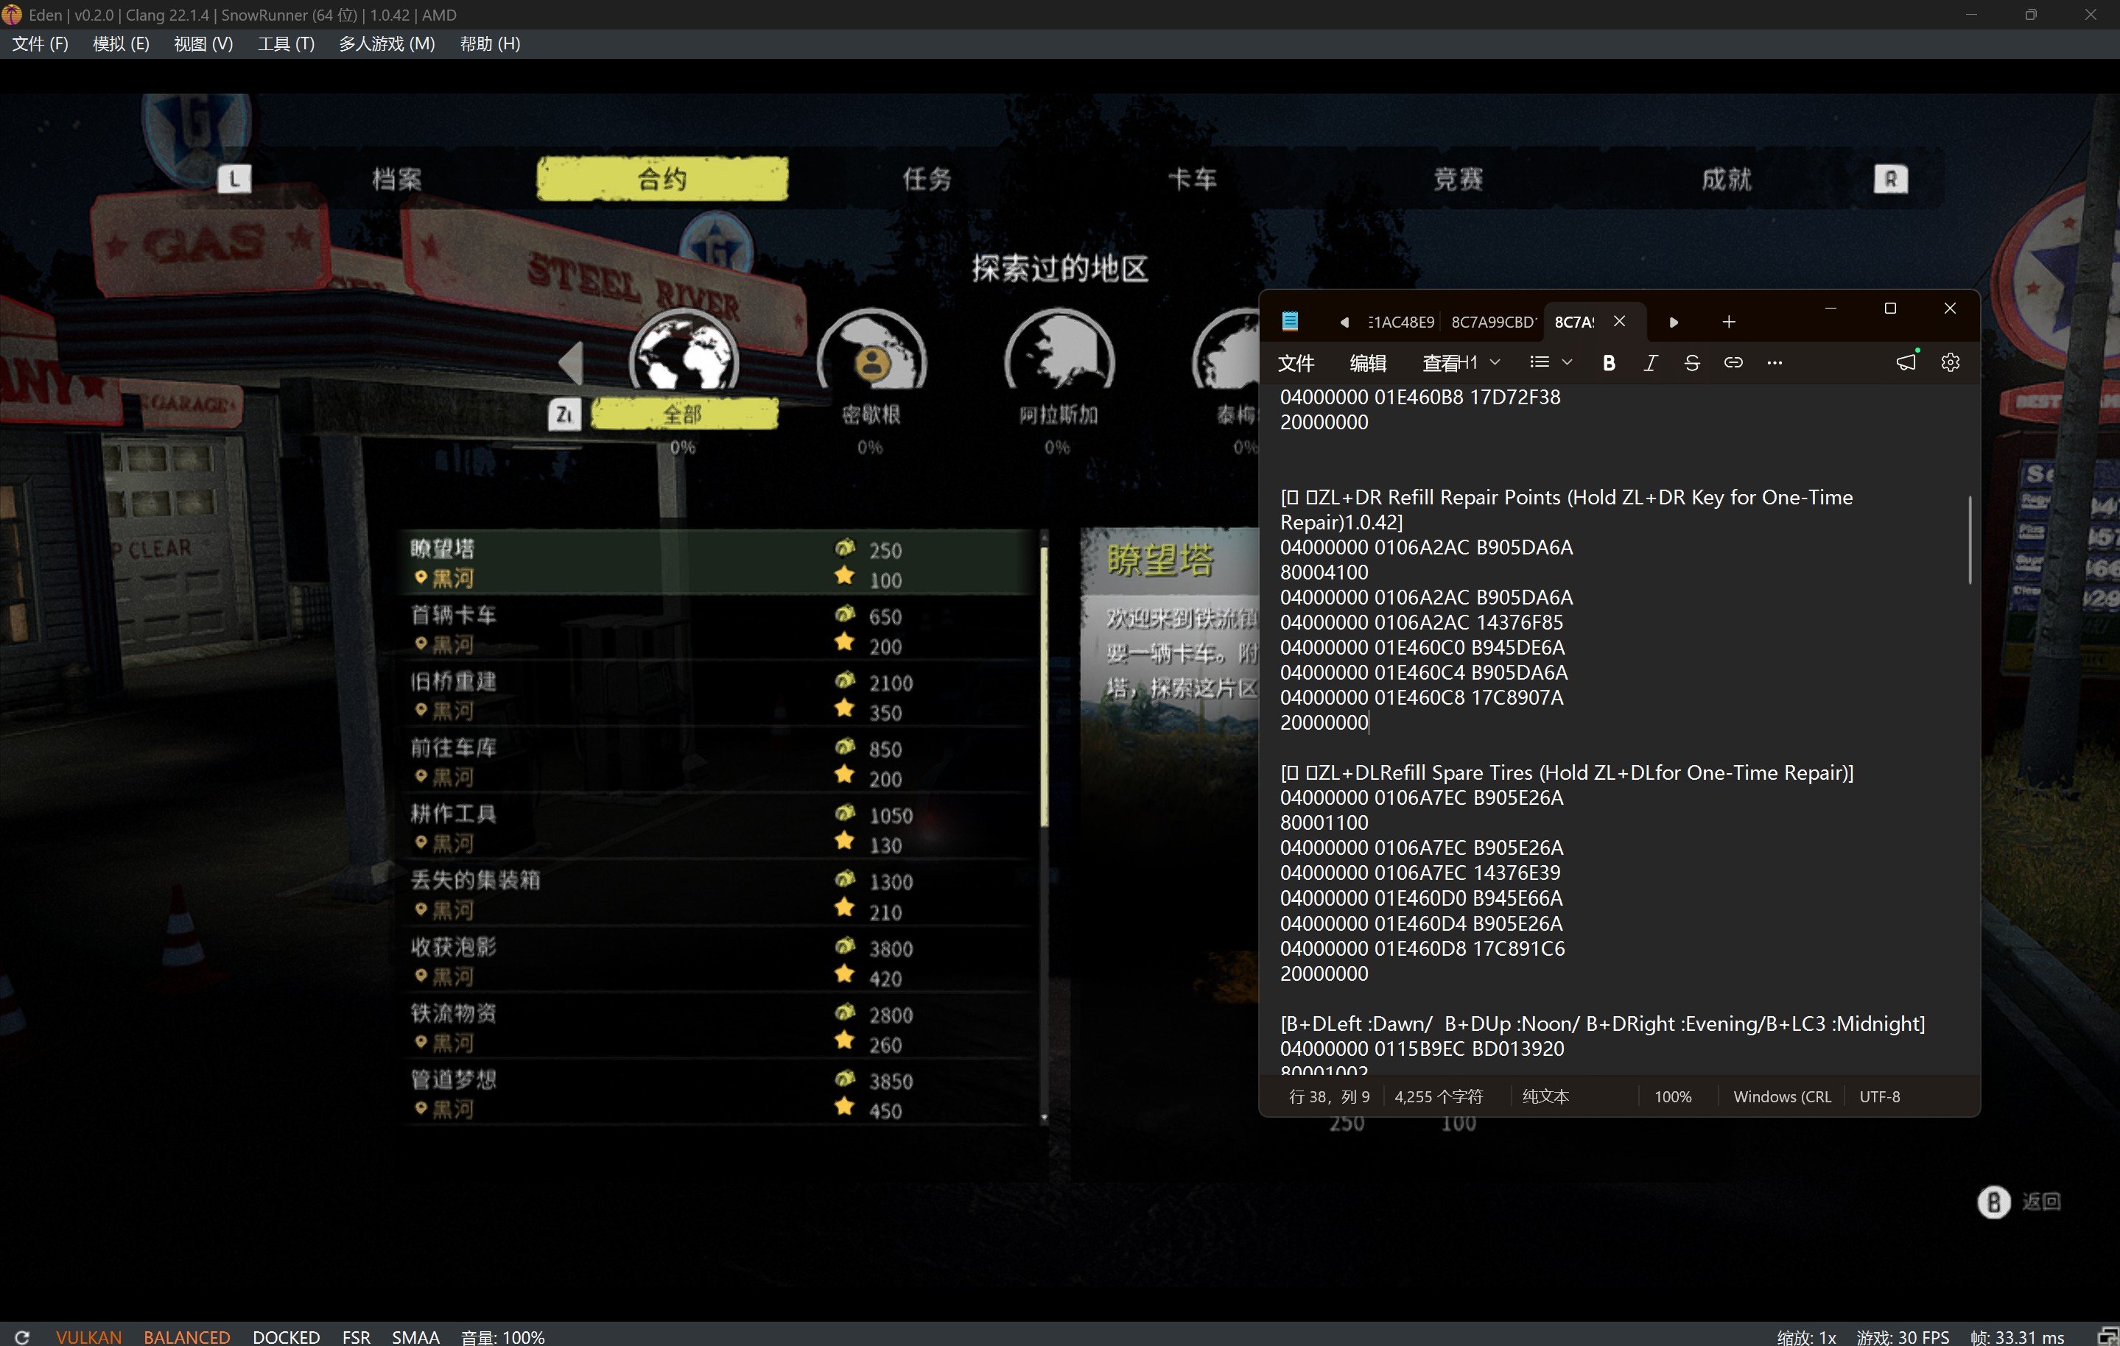Select the highlighted 合约 game tab
2120x1346 pixels.
pyautogui.click(x=662, y=179)
